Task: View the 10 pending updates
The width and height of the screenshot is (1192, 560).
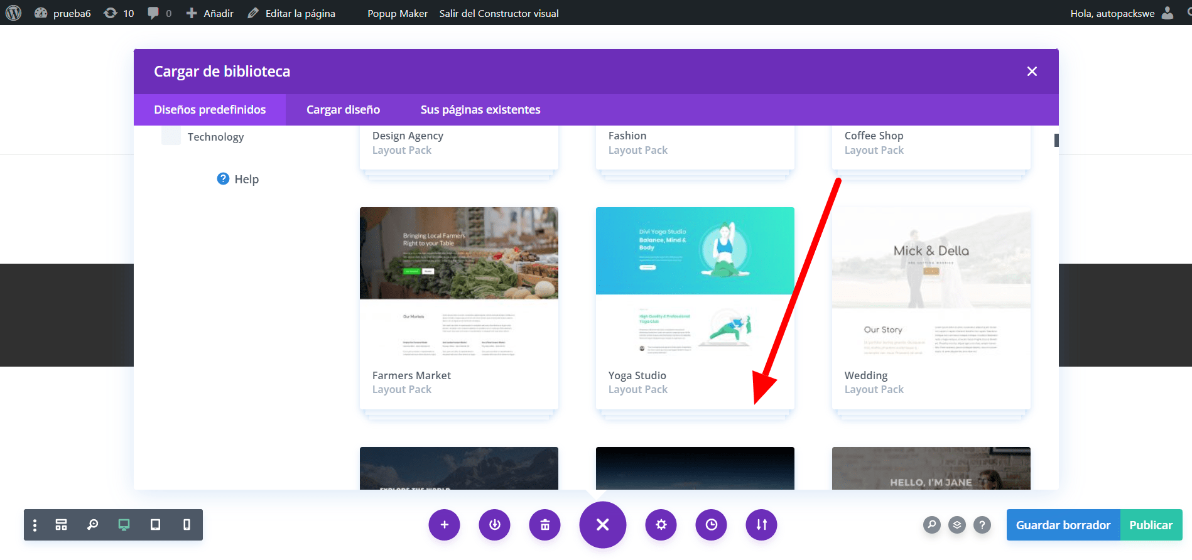Action: [119, 13]
